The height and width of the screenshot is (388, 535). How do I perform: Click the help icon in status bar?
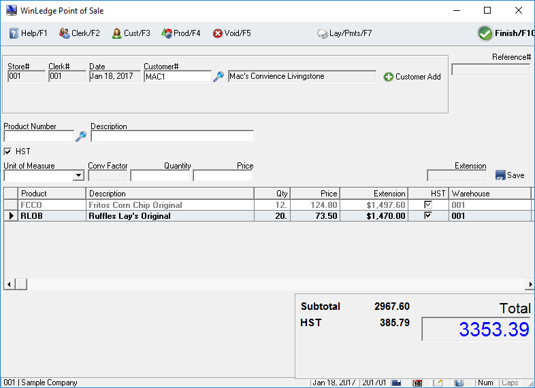(x=459, y=383)
